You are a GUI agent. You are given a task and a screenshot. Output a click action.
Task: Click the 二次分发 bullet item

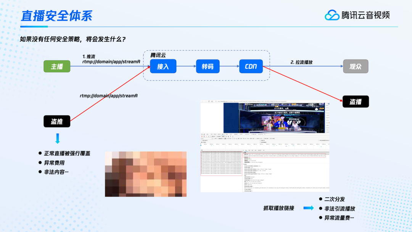coord(334,199)
